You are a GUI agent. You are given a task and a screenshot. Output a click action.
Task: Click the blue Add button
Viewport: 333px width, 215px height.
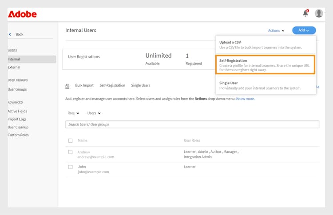click(304, 30)
